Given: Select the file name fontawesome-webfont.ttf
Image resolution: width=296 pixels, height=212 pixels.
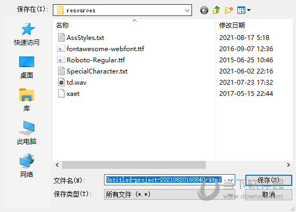Looking at the screenshot, I should click(106, 49).
